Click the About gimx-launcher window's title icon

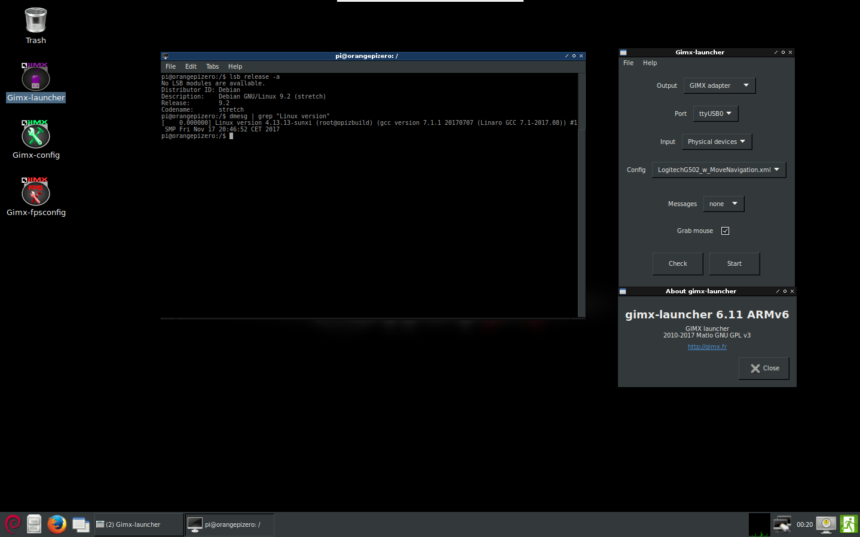(623, 291)
